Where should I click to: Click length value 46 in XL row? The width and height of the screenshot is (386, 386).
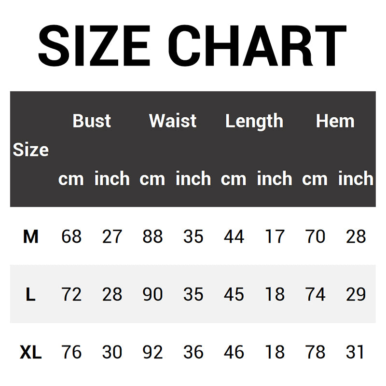click(234, 352)
